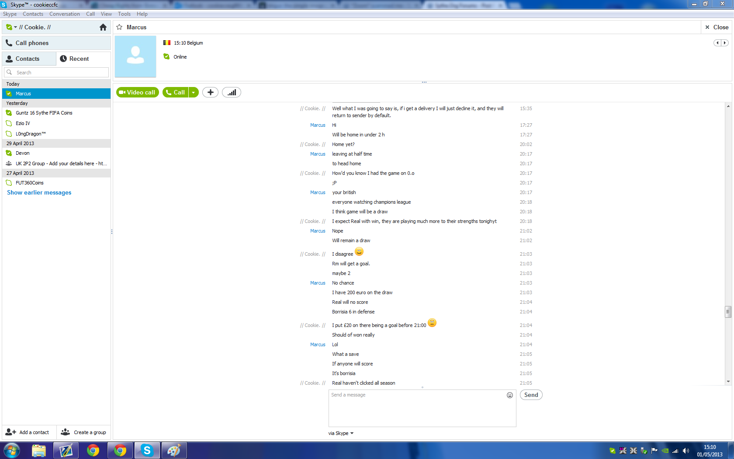Open the Paint taskbar icon
Viewport: 734px width, 459px height.
174,450
